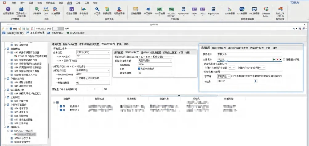Open the 代码生成 ribbon menu
309x146 pixels.
[x=50, y=3]
